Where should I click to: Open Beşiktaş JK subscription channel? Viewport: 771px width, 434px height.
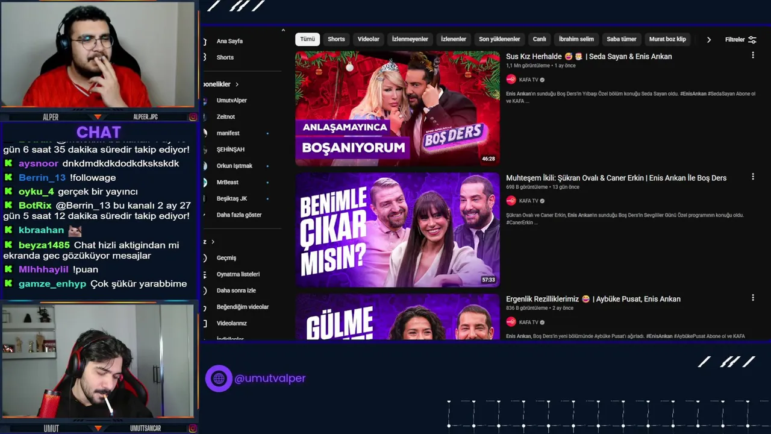coord(232,198)
